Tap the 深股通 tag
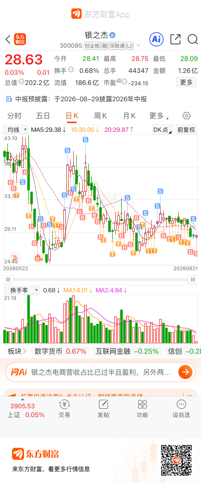This screenshot has width=201, height=483. pos(117,46)
